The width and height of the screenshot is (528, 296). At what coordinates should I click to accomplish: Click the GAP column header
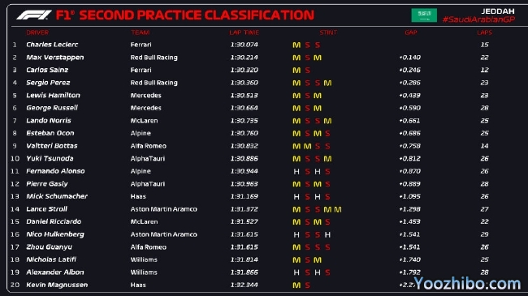point(411,32)
